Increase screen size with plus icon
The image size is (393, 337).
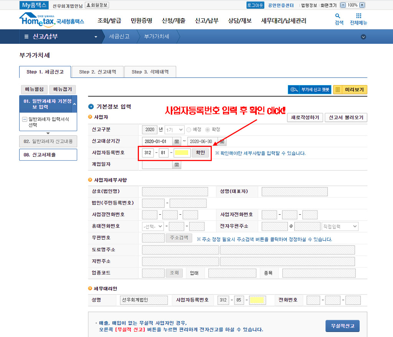[x=362, y=5]
